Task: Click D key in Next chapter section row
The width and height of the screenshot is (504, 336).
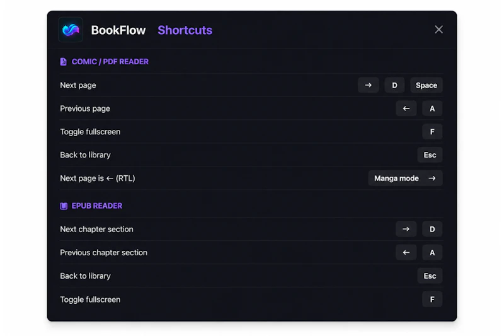Action: (x=432, y=229)
